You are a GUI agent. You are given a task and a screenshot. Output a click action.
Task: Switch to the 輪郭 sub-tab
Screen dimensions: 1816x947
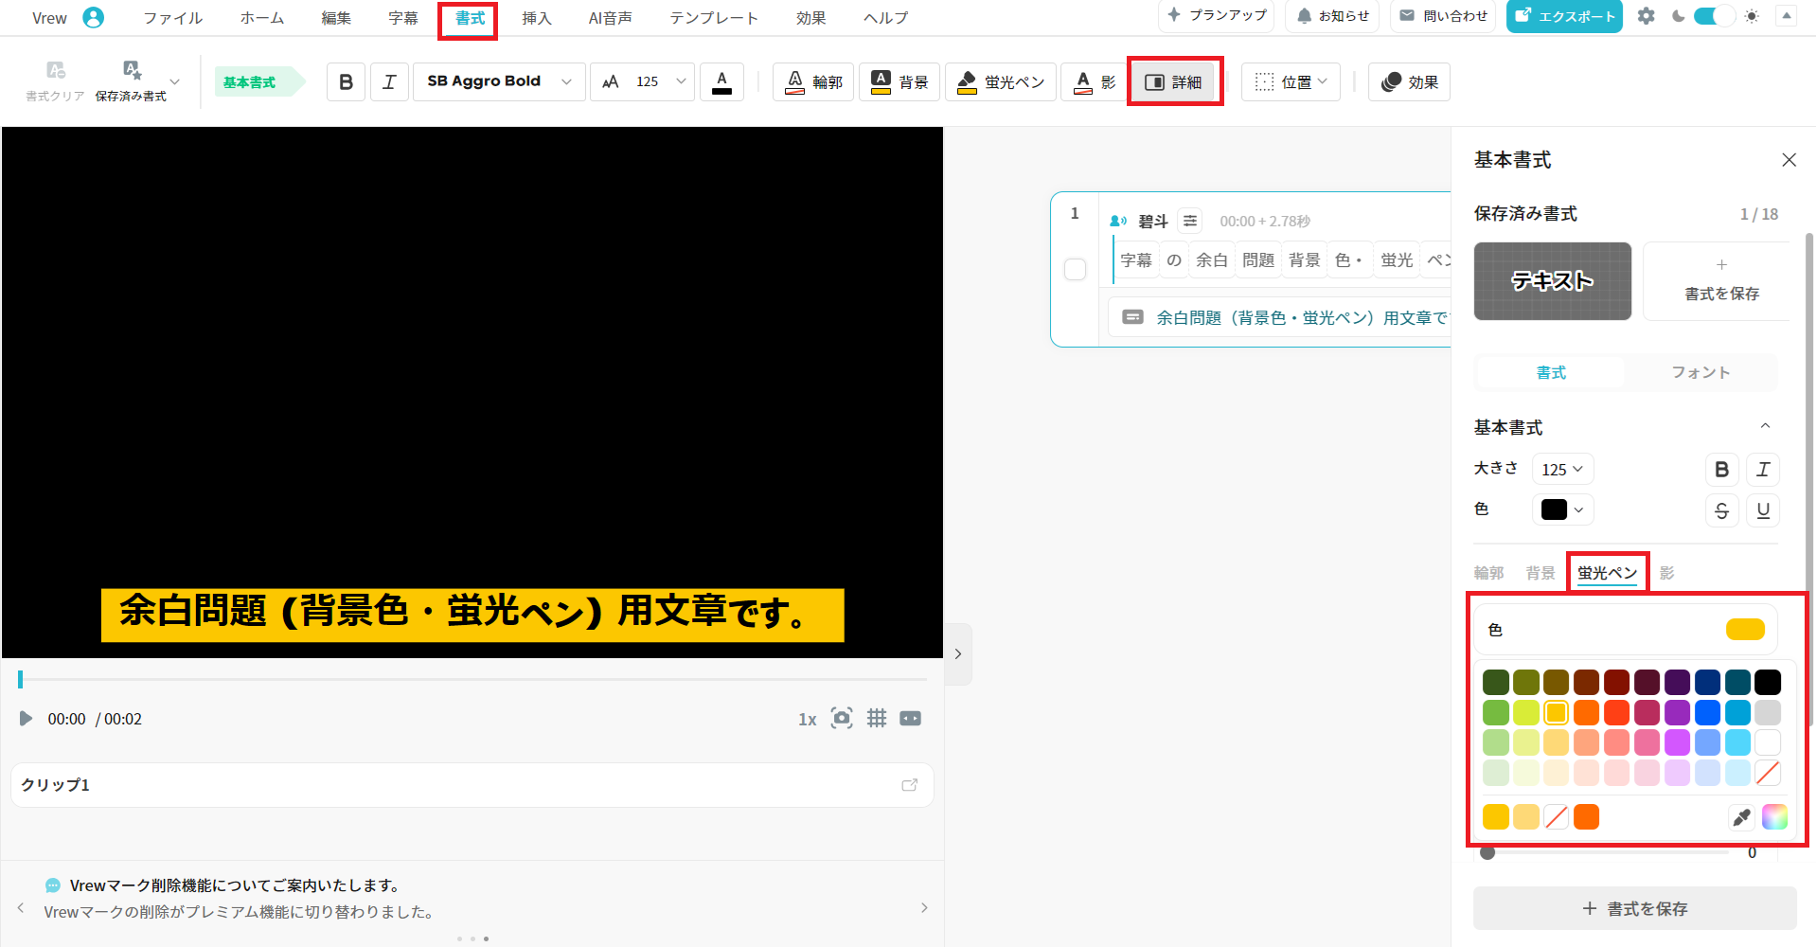[1488, 573]
